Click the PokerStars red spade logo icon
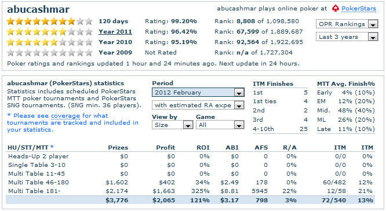 pyautogui.click(x=336, y=9)
